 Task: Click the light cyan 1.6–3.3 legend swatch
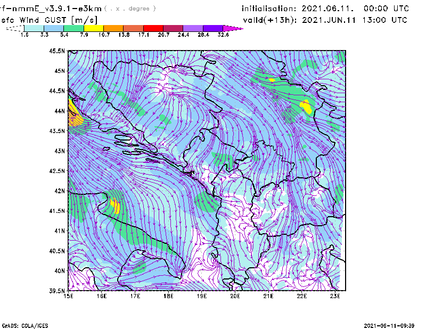tap(34, 28)
